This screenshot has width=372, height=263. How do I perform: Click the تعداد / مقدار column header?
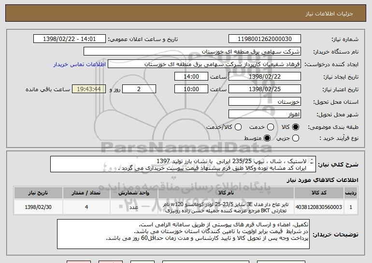click(x=86, y=193)
